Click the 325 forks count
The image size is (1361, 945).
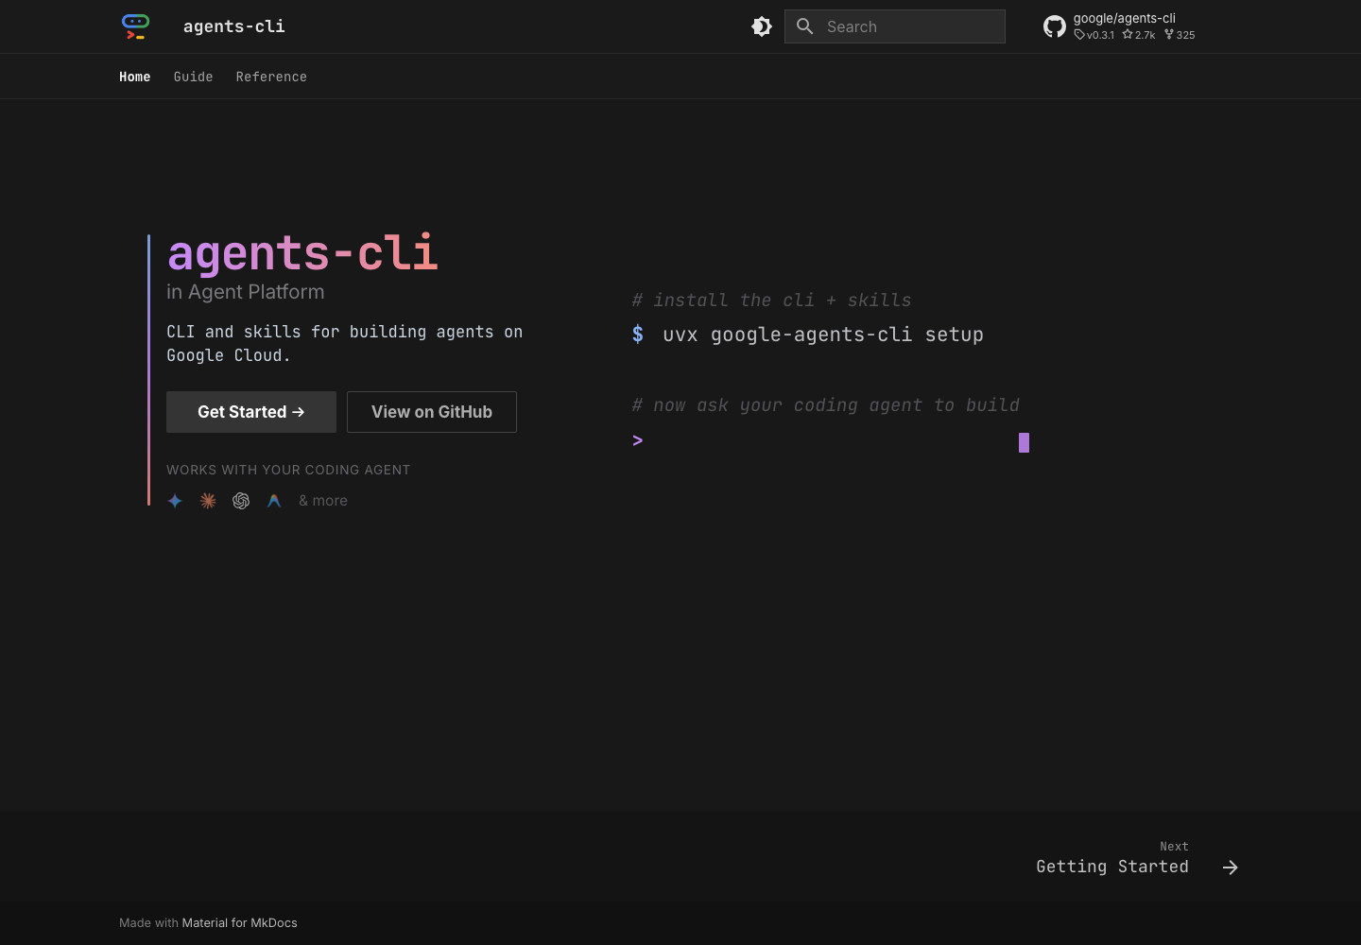coord(1180,35)
